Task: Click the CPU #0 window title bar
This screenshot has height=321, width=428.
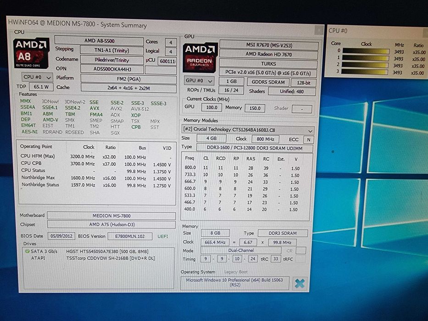Action: tap(378, 31)
